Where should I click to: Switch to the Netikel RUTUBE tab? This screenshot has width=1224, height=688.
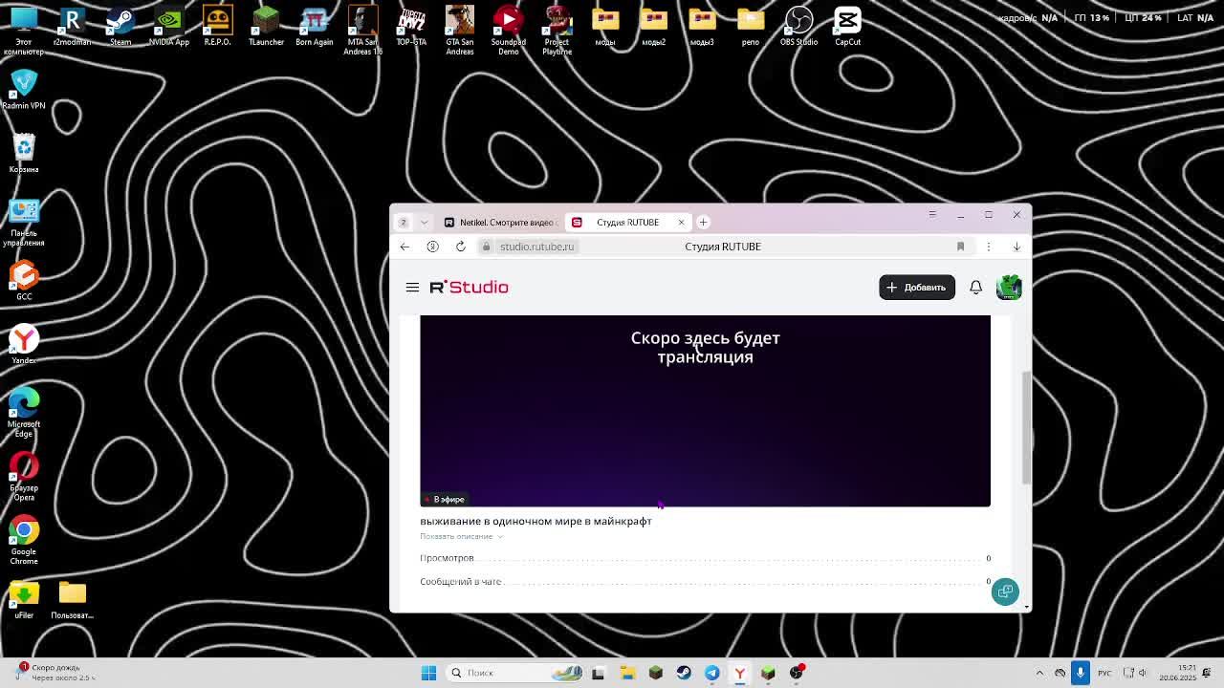point(500,222)
